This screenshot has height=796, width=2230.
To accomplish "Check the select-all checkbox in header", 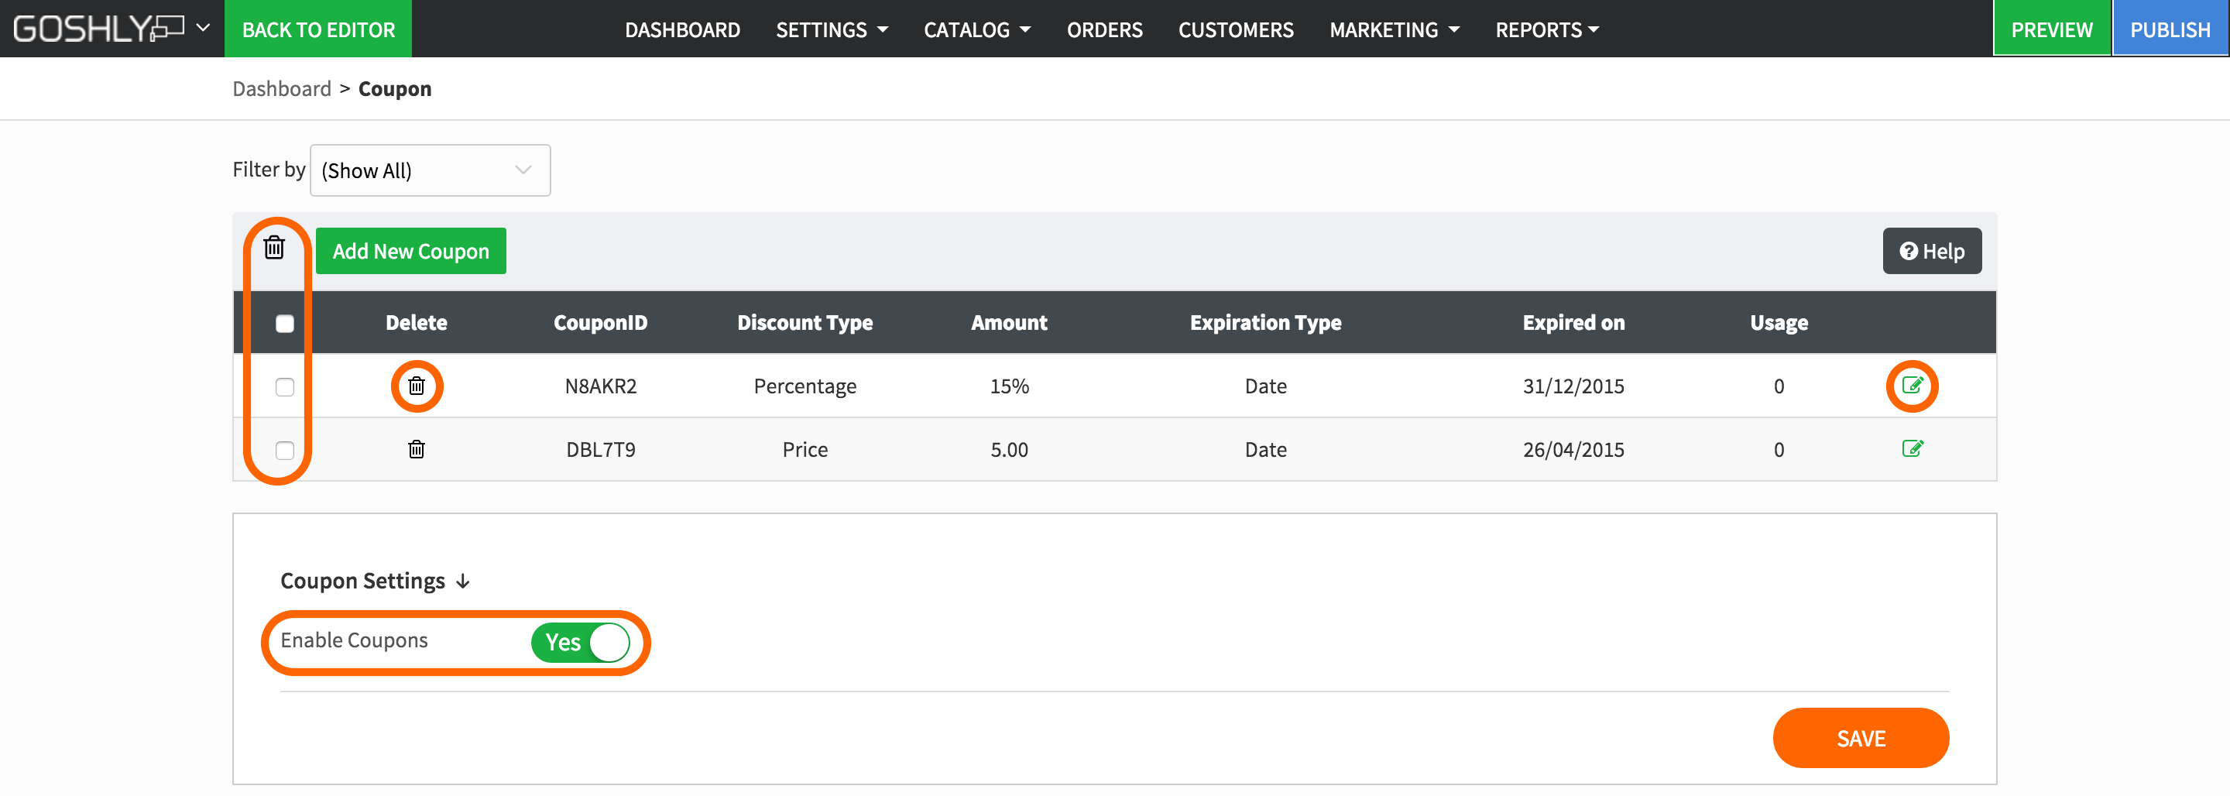I will 285,324.
